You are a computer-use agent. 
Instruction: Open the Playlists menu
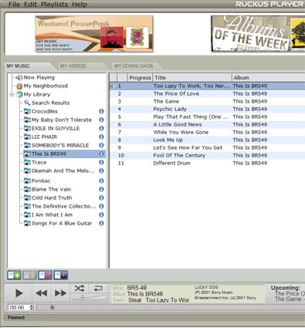[54, 5]
